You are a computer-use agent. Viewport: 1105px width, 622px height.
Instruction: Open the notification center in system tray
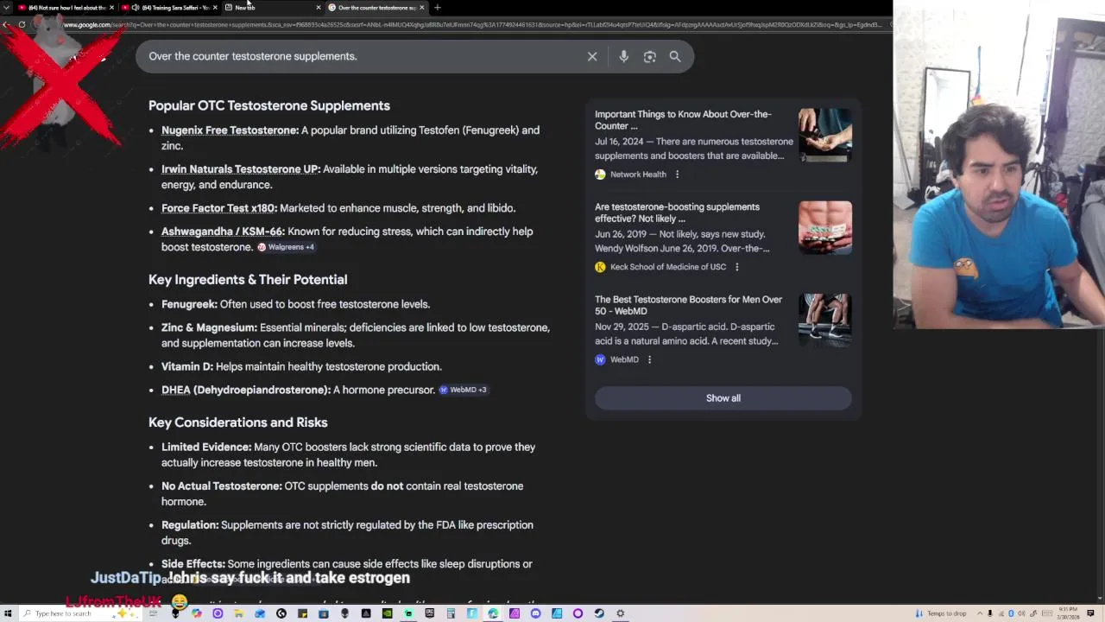(x=1090, y=613)
